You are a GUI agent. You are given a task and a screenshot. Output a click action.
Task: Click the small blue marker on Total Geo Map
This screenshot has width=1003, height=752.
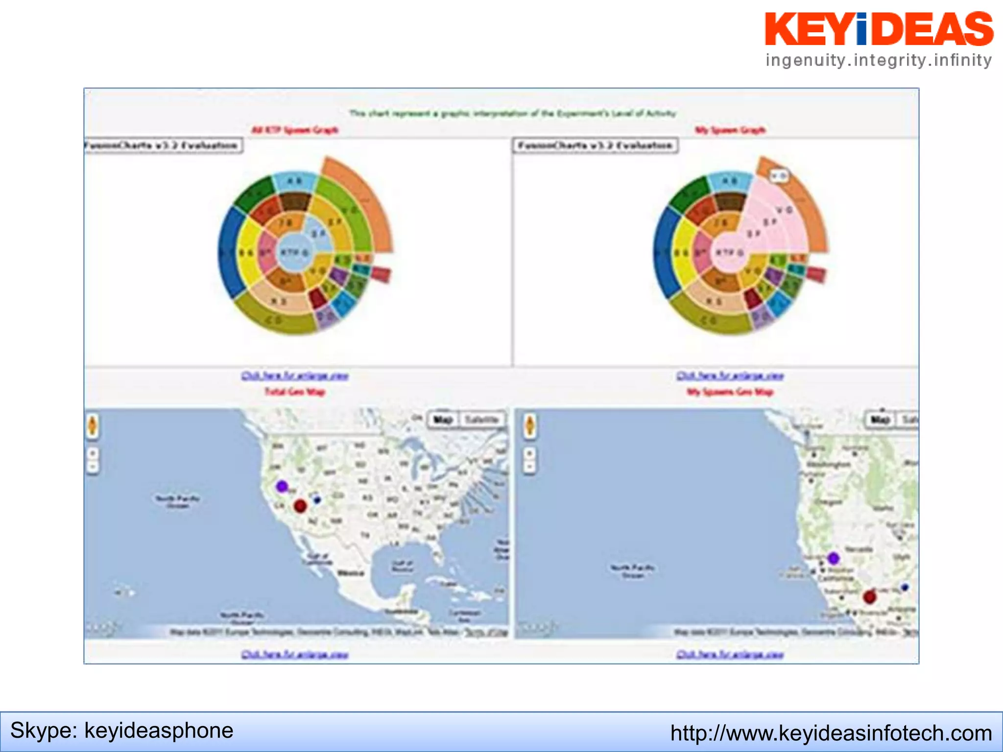click(317, 500)
